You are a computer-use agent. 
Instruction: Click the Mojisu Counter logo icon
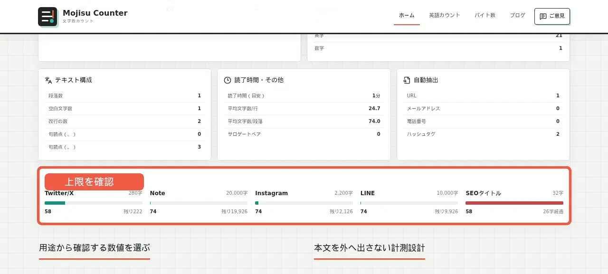coord(48,17)
